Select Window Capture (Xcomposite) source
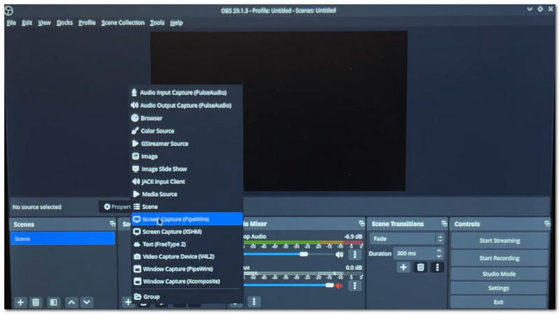 click(x=186, y=282)
